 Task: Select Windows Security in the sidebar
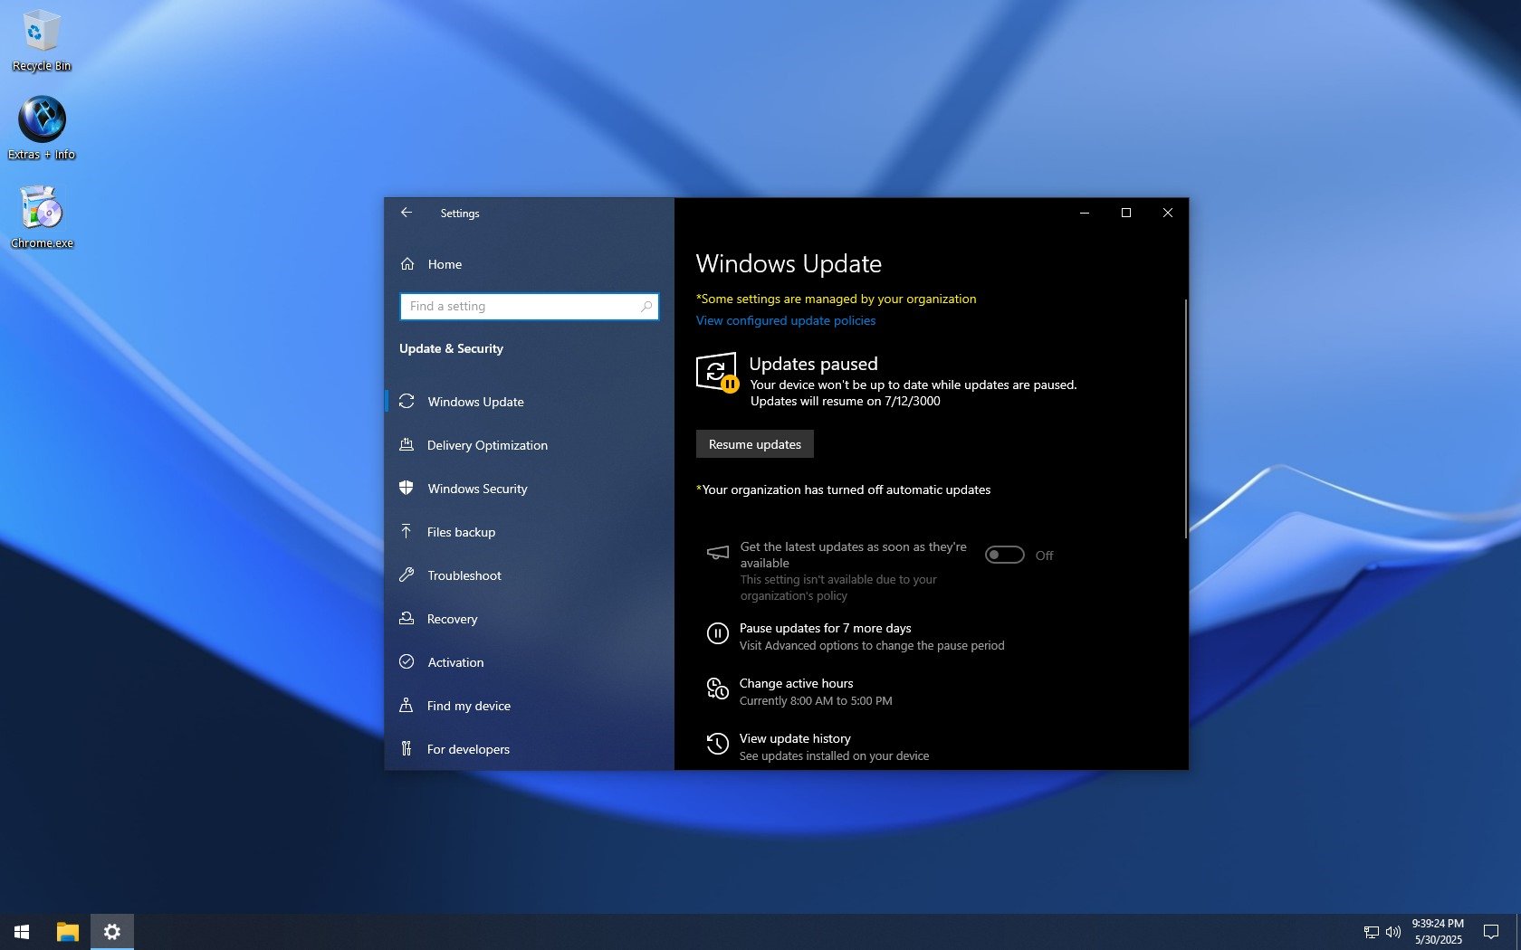point(476,489)
